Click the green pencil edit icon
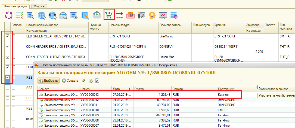 pos(84,81)
